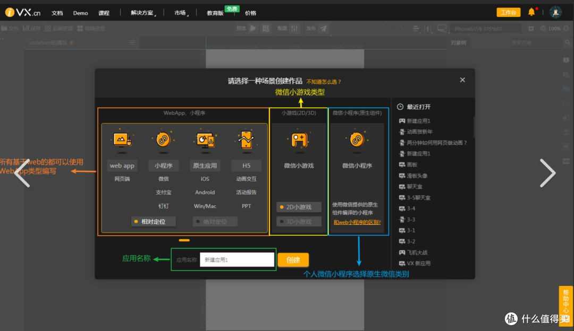This screenshot has height=331, width=574.
Task: Go to next slide with right arrow
Action: [x=547, y=173]
